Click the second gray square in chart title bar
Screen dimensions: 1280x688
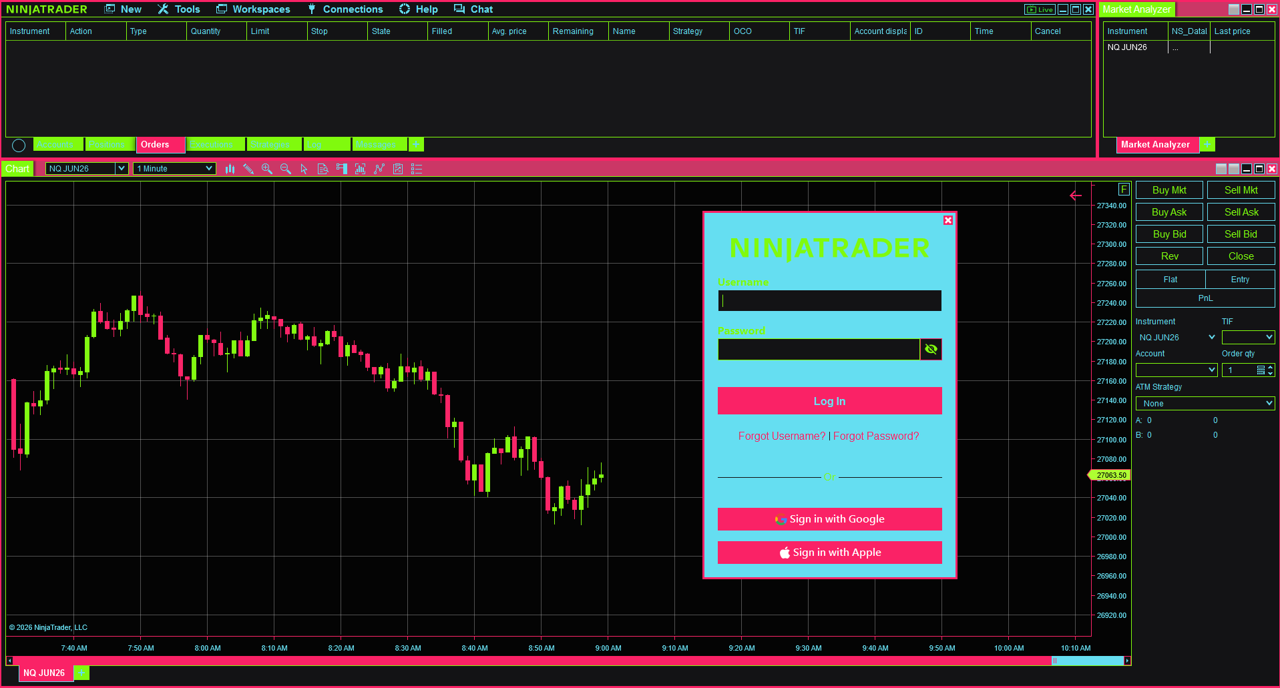coord(1234,169)
